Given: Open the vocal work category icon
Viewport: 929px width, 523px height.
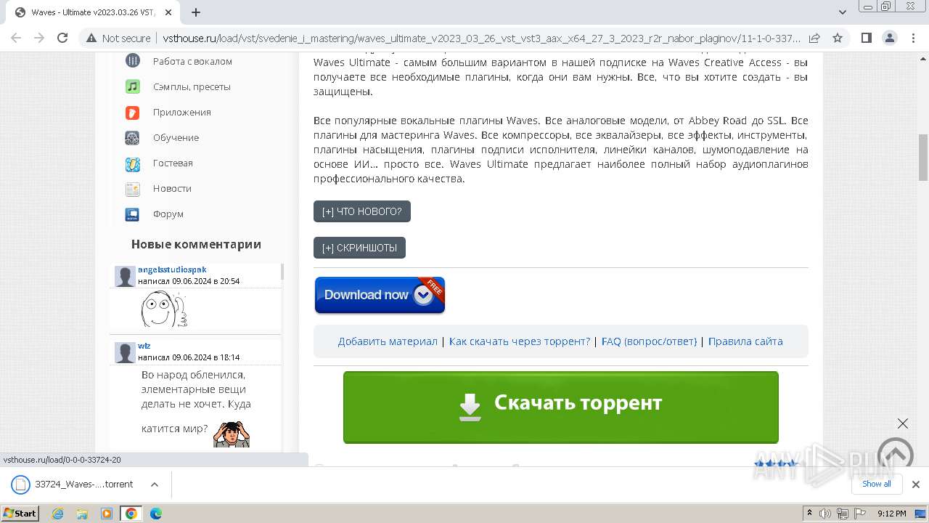Looking at the screenshot, I should coord(132,61).
